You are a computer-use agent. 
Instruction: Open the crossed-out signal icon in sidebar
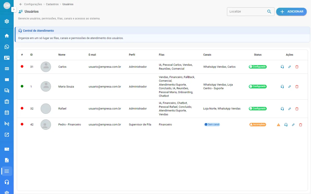click(7, 124)
